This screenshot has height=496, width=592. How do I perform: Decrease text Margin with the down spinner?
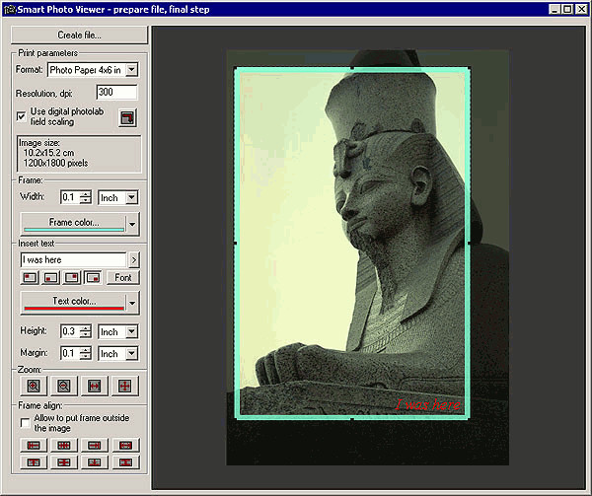[86, 356]
